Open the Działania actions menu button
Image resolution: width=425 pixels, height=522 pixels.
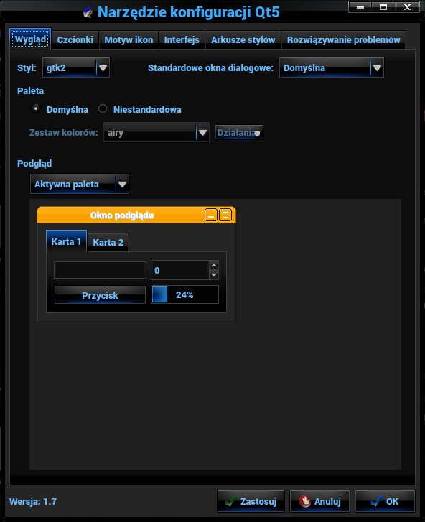239,133
